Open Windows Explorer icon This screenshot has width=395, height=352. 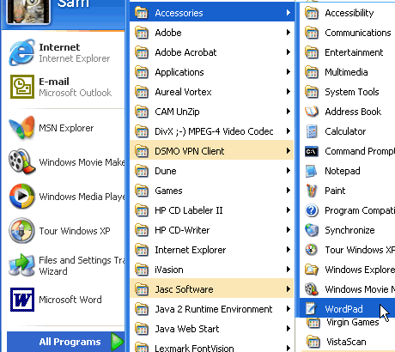[x=312, y=270]
